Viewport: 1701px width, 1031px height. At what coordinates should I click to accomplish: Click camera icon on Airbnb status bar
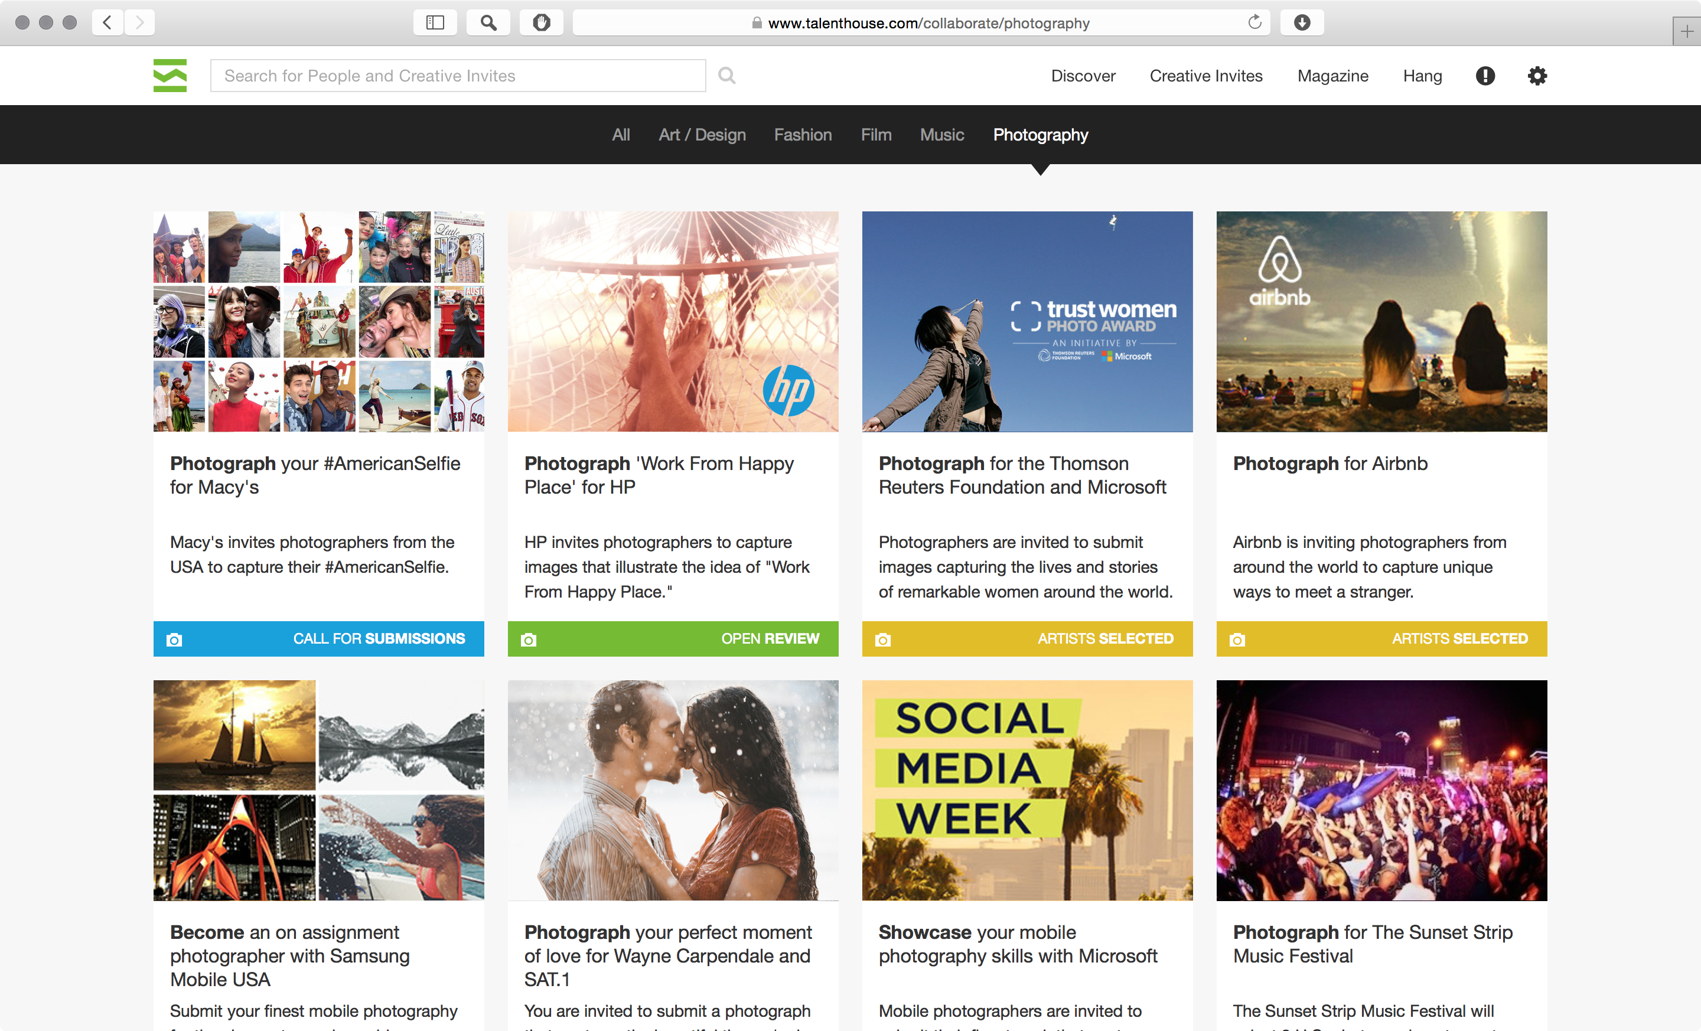click(x=1238, y=640)
